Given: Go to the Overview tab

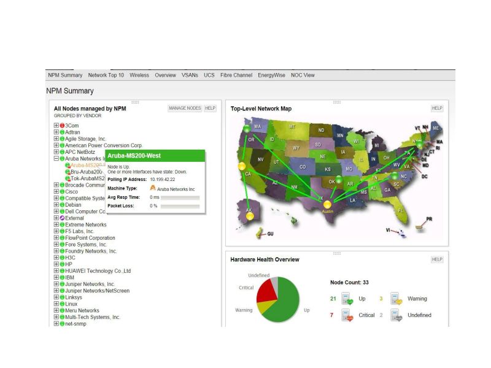Looking at the screenshot, I should (165, 75).
